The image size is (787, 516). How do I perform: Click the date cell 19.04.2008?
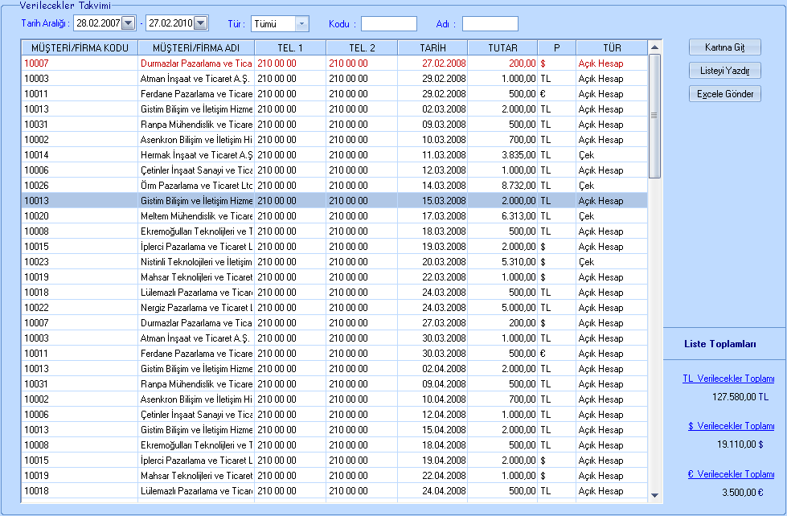432,461
